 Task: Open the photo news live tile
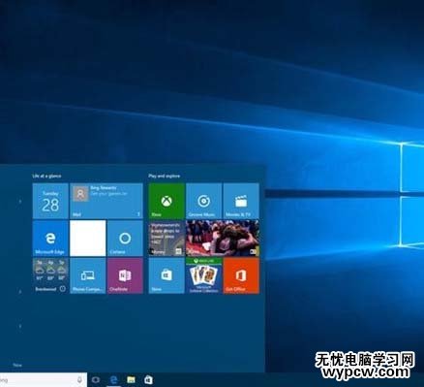click(x=223, y=239)
